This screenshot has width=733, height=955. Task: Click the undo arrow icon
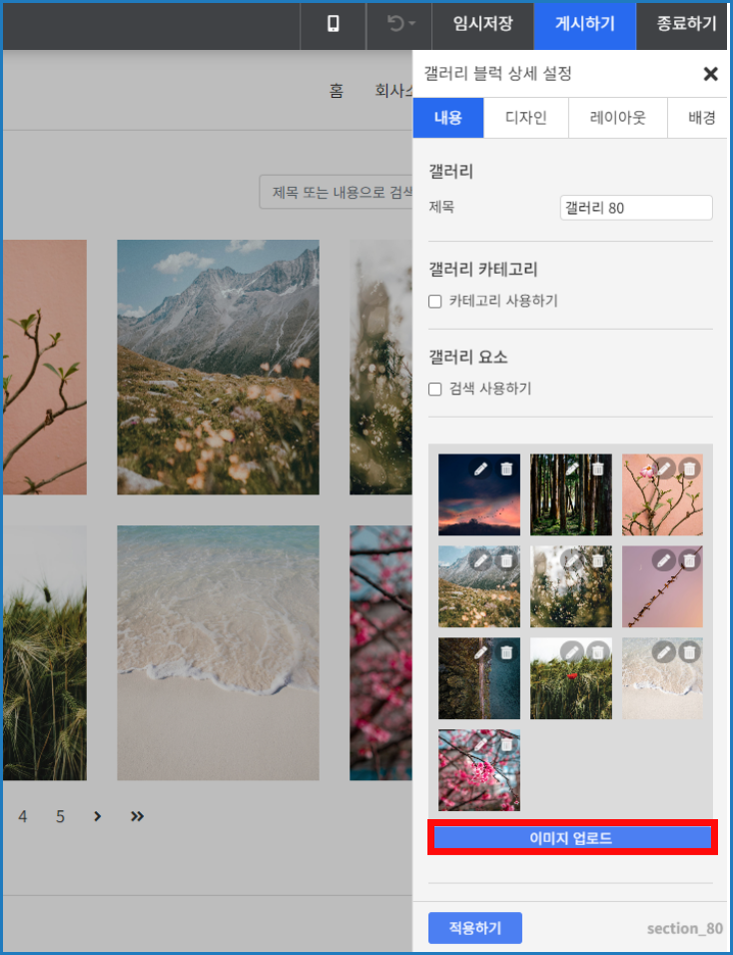click(x=395, y=24)
